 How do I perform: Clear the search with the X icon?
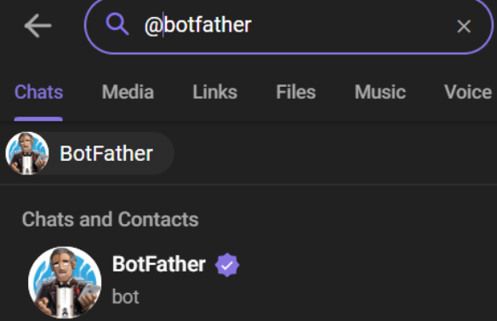click(464, 26)
